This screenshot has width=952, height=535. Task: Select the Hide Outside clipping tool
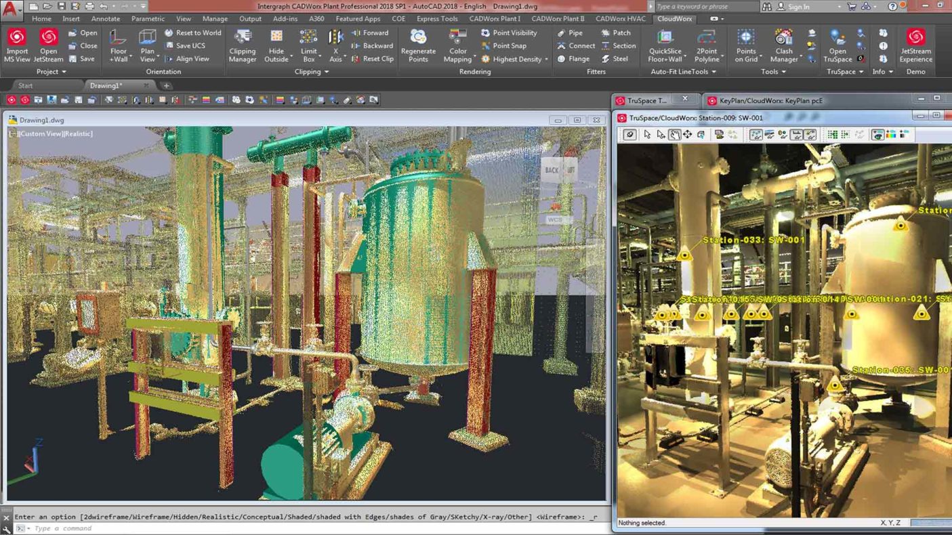pyautogui.click(x=276, y=45)
